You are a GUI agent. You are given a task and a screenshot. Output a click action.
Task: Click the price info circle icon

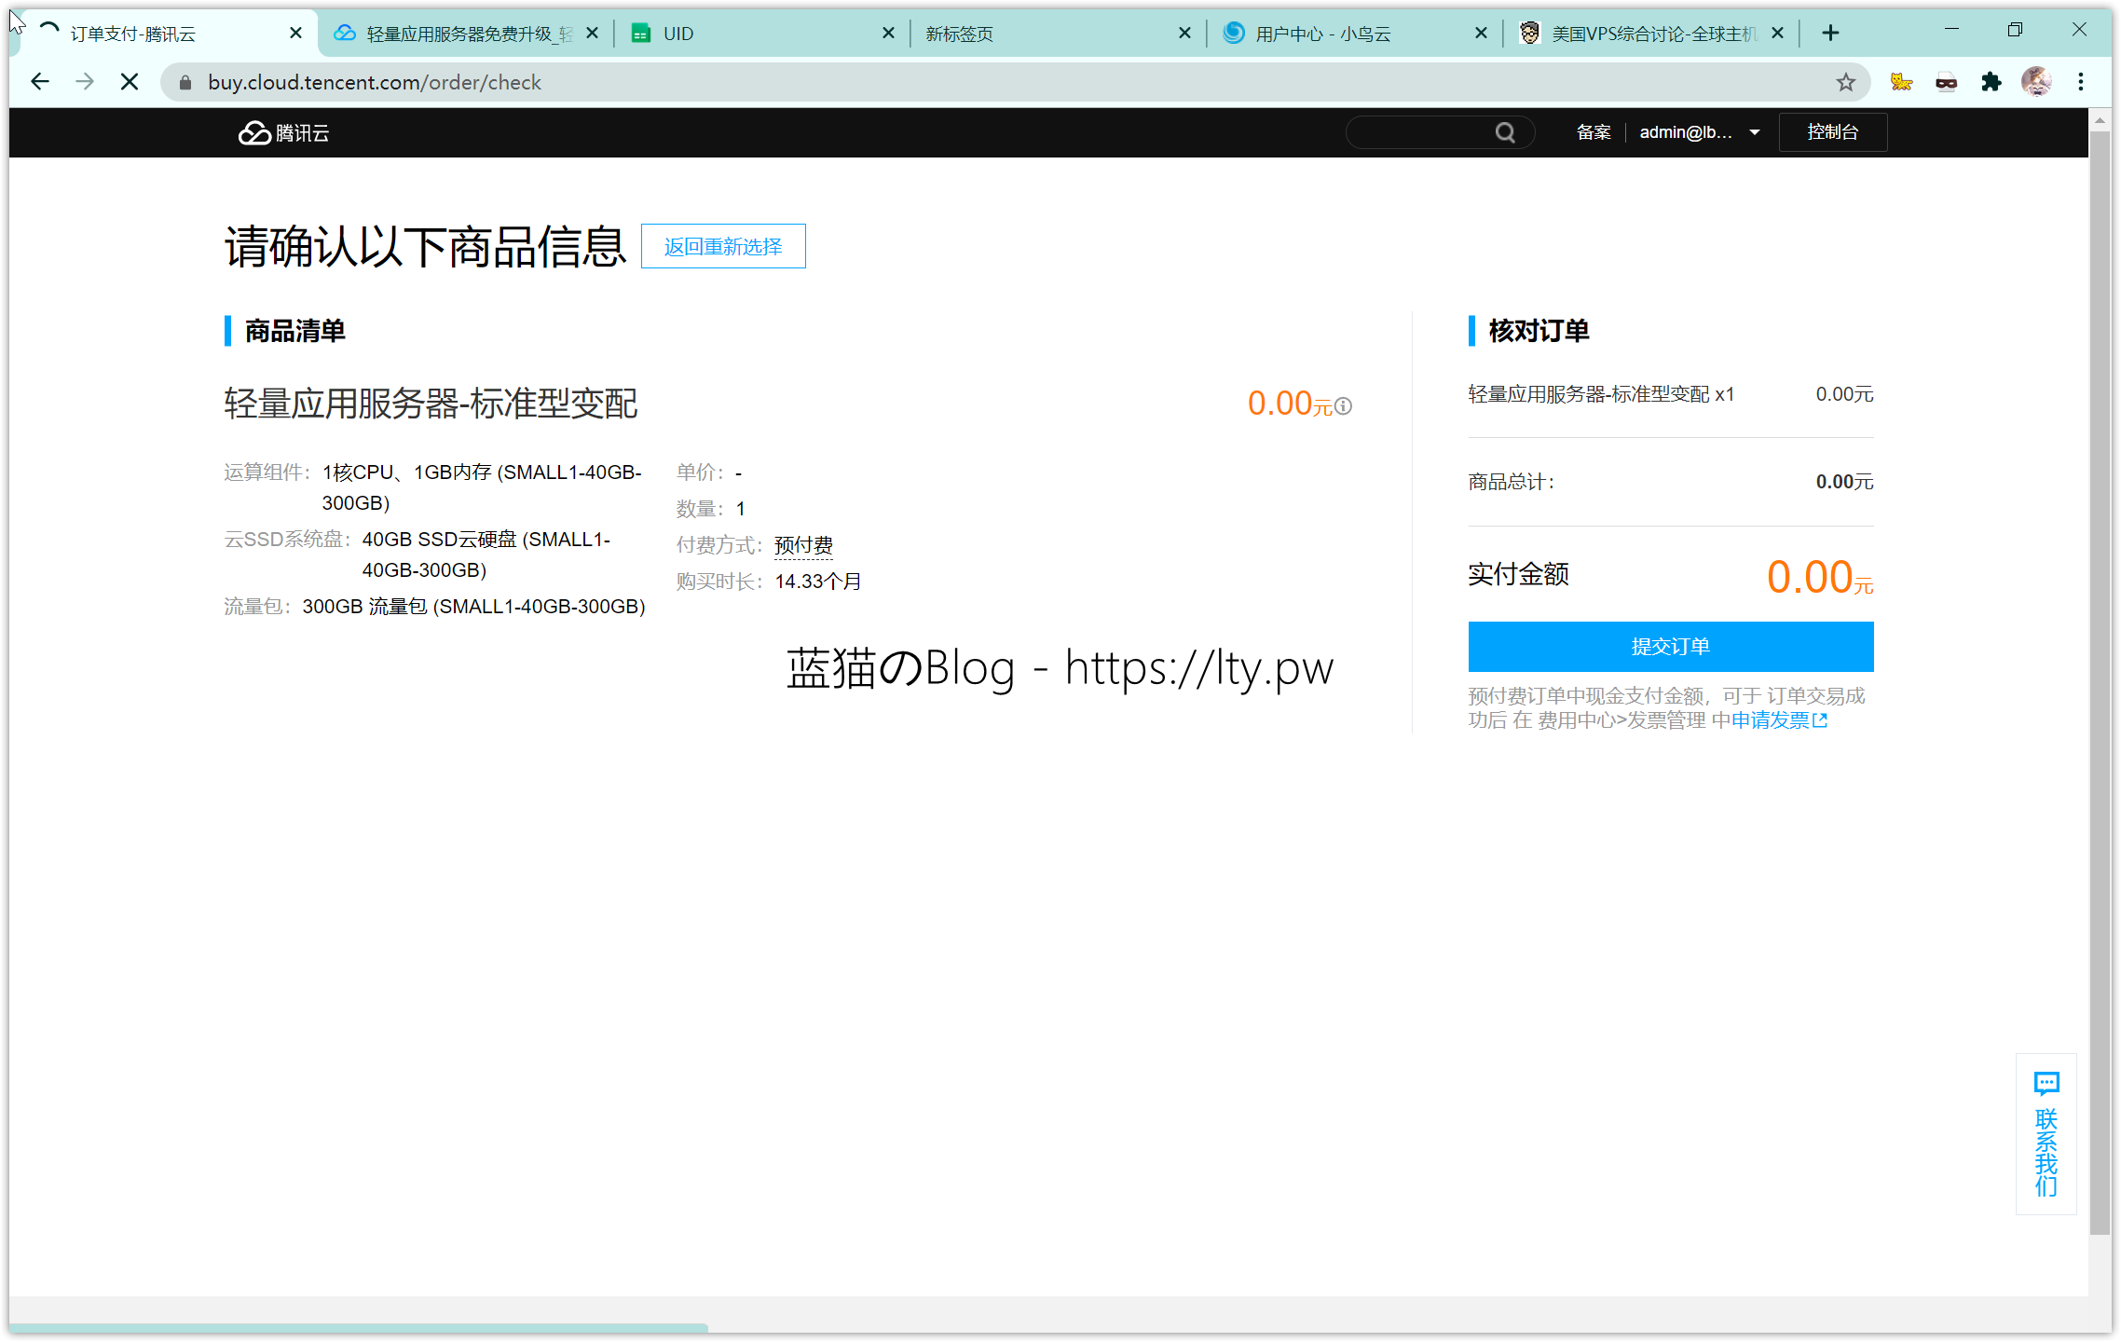point(1343,406)
